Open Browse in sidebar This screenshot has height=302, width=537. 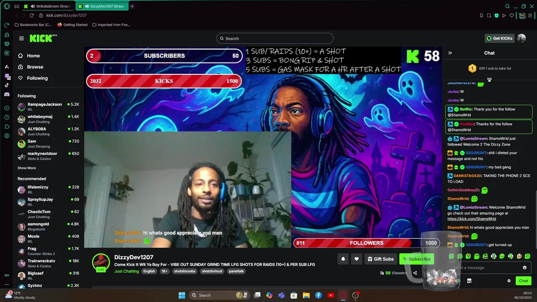pos(31,67)
